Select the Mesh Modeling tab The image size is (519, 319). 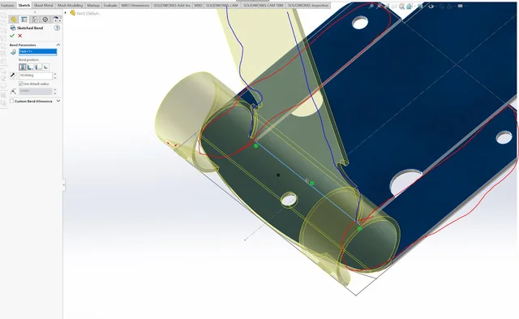[x=70, y=6]
